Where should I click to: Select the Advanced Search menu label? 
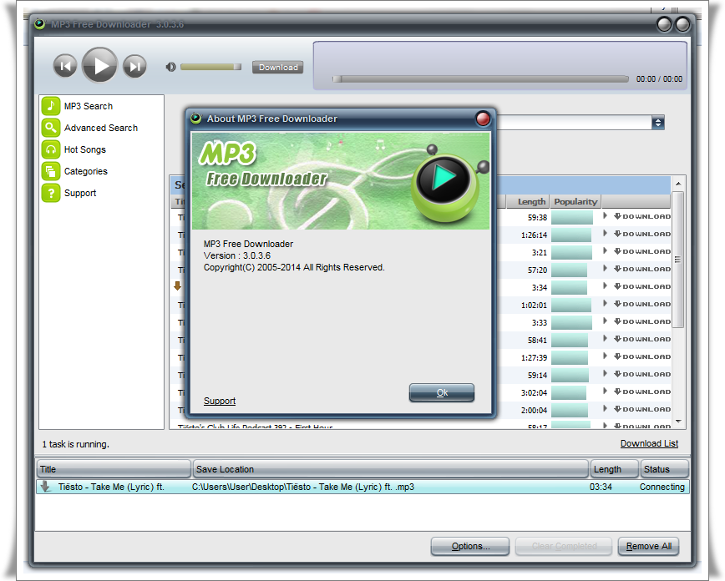(101, 128)
